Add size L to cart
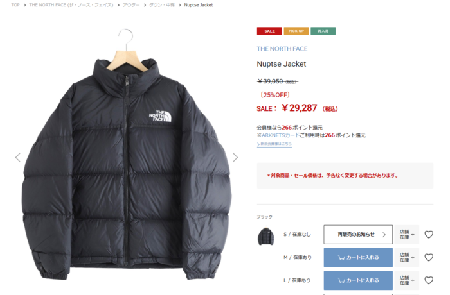The image size is (450, 295). coord(358,280)
